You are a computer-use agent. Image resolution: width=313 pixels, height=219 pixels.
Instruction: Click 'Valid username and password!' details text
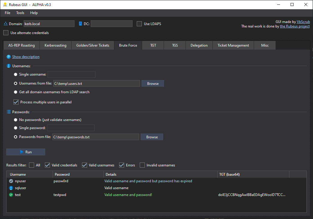128,195
